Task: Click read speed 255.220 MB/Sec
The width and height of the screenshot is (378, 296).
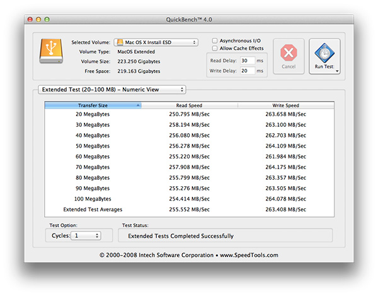Action: 189,157
